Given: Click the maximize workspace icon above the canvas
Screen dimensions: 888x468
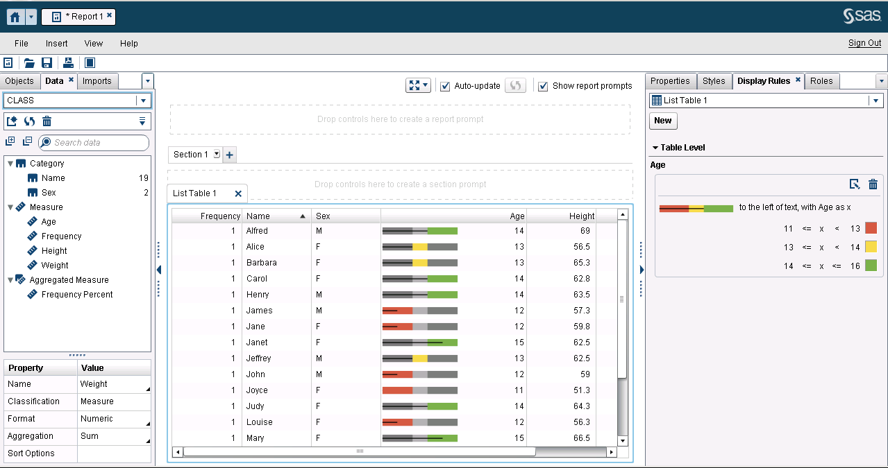Looking at the screenshot, I should click(414, 85).
